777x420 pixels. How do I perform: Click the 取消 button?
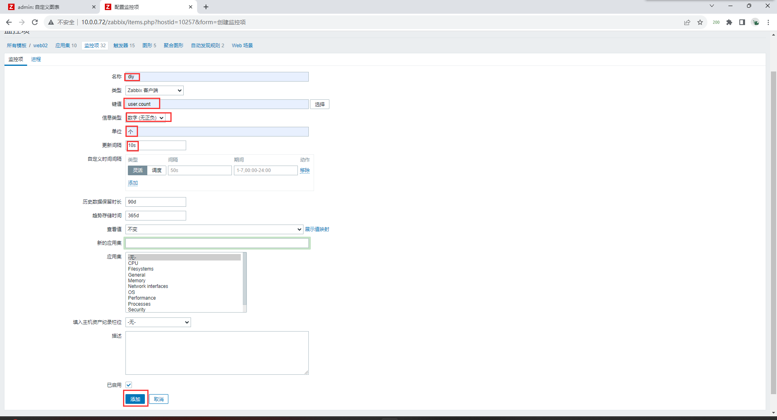pos(159,399)
